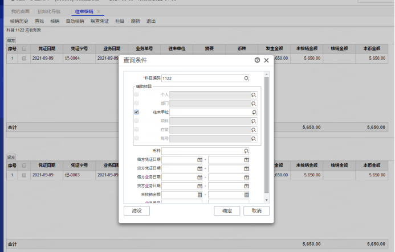Click the 取消 button

point(256,211)
